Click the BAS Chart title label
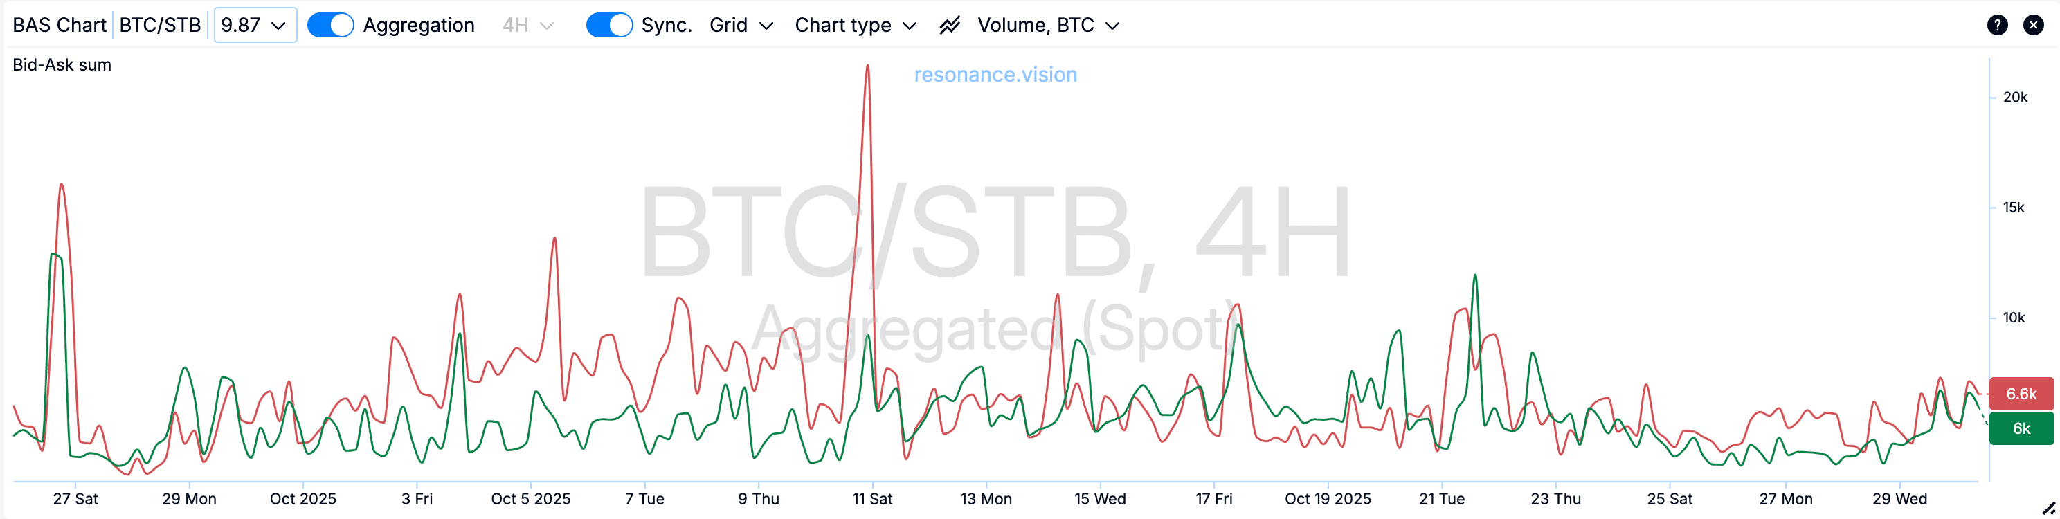 coord(59,26)
